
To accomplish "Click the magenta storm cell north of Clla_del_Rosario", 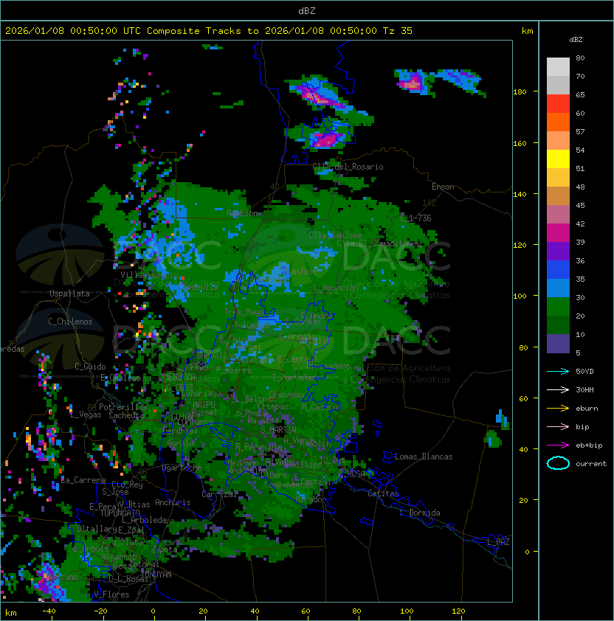I will (x=326, y=140).
